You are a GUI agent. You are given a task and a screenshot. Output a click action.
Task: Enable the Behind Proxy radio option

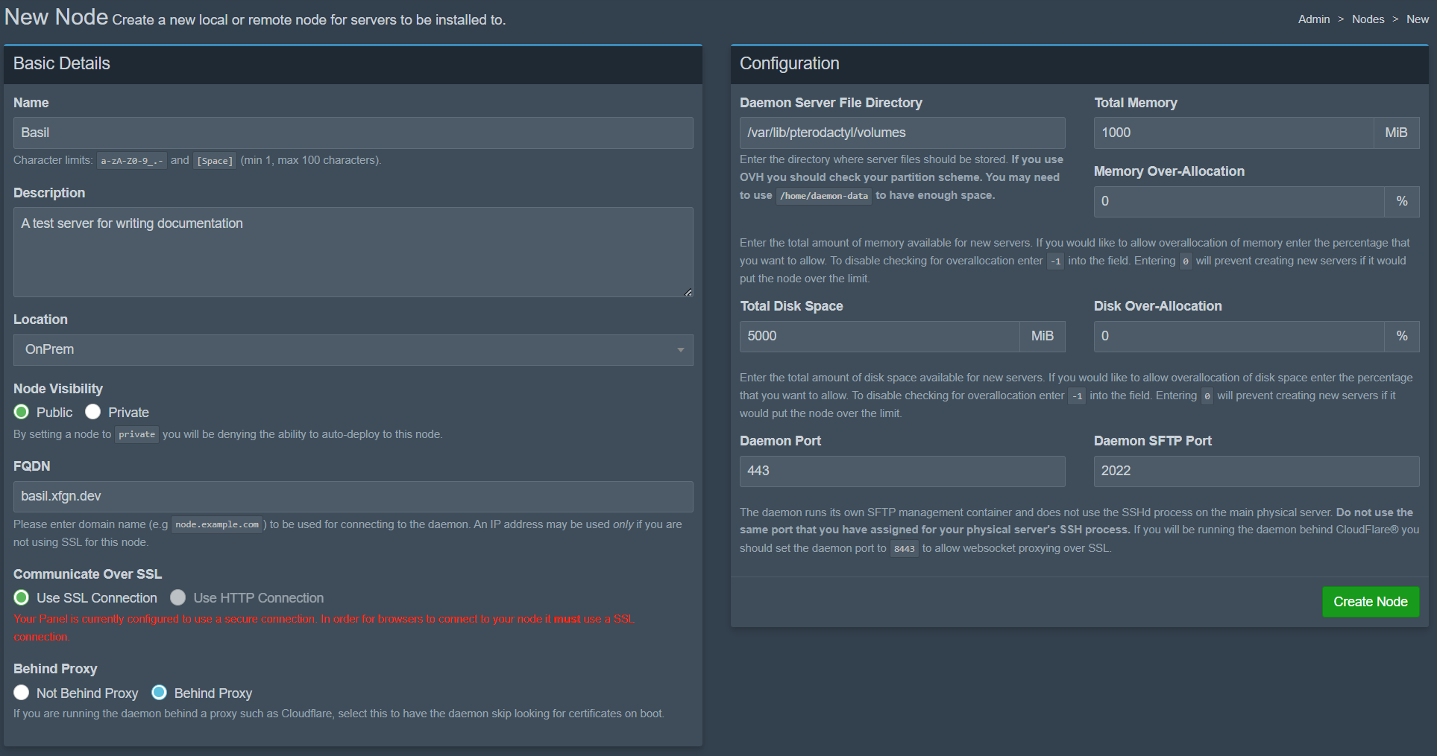coord(159,693)
